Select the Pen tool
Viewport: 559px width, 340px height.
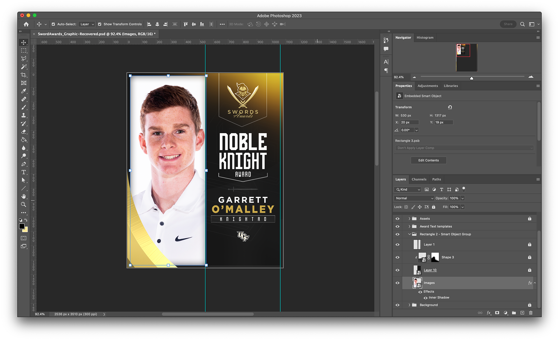coord(24,164)
